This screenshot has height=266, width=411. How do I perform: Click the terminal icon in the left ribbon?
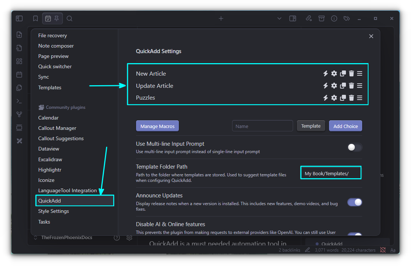[19, 101]
